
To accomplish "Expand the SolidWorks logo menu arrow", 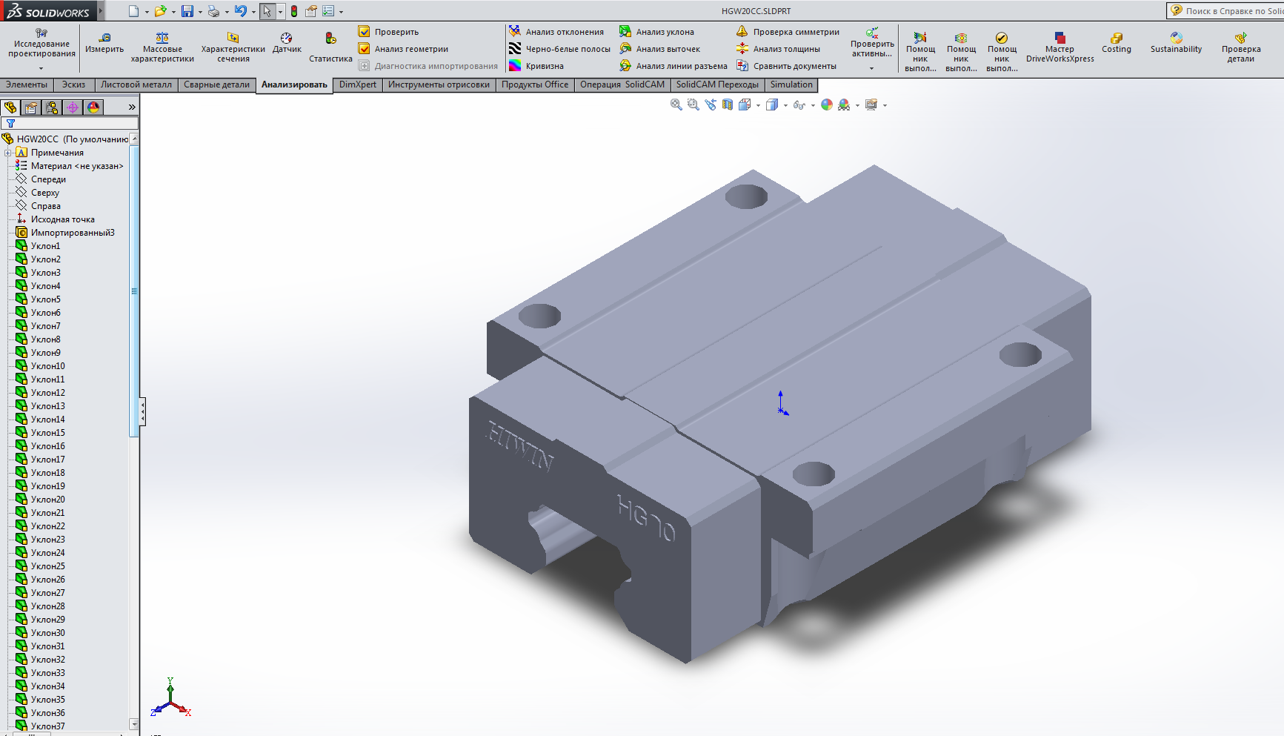I will pos(101,11).
